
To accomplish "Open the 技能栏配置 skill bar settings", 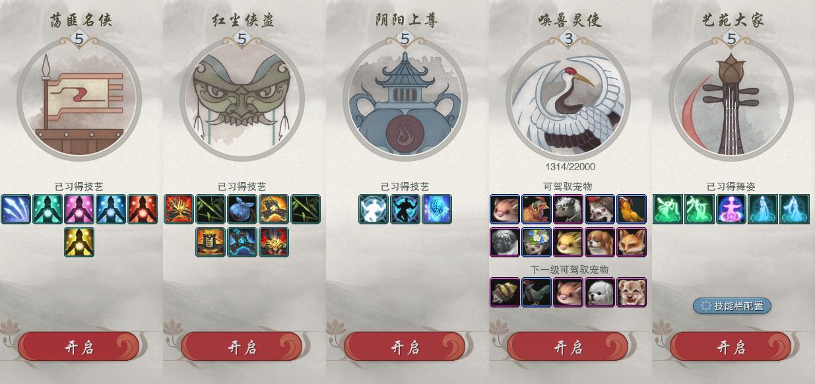I will [732, 305].
